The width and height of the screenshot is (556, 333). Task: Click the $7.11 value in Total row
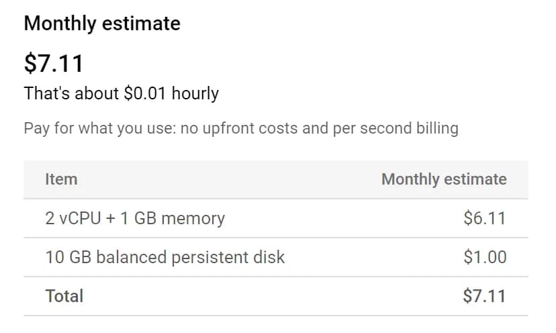tap(484, 296)
